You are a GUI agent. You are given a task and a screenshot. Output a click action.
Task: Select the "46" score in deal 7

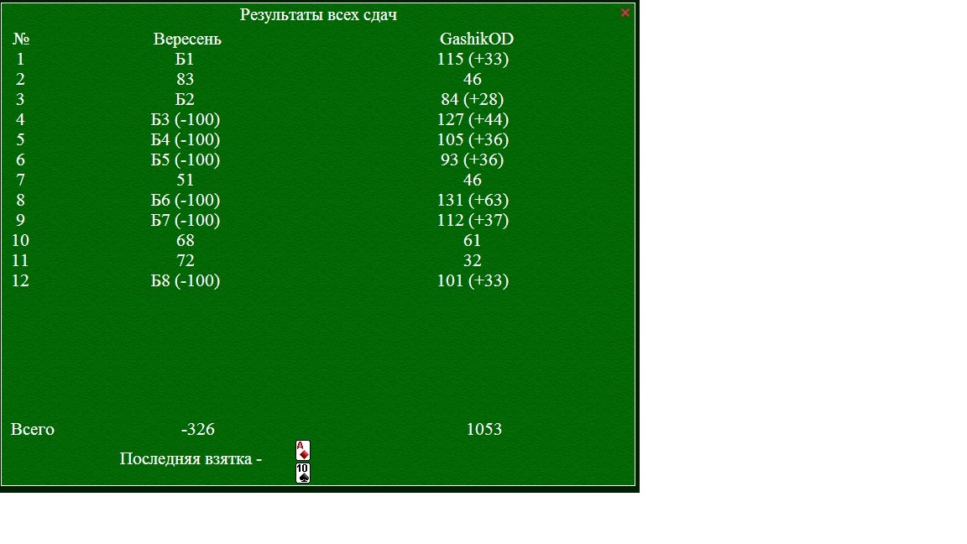coord(473,180)
